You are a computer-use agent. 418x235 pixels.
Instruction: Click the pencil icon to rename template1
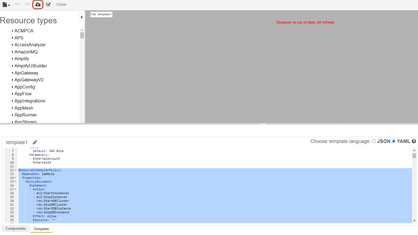(35, 142)
